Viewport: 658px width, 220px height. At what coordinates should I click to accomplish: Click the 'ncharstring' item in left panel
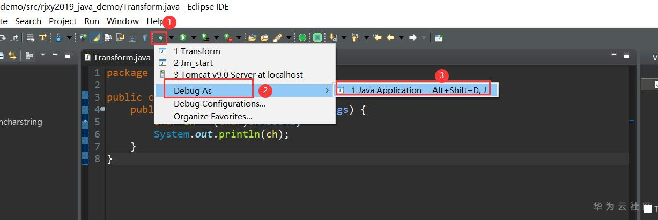tap(21, 122)
